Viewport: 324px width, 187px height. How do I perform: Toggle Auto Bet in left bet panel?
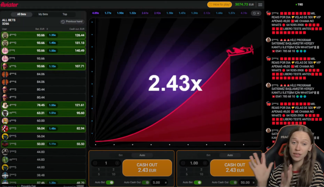click(110, 183)
